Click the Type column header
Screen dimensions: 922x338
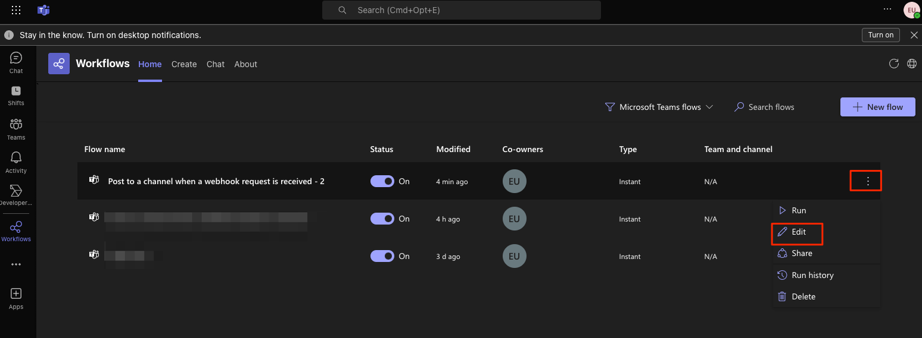coord(628,149)
